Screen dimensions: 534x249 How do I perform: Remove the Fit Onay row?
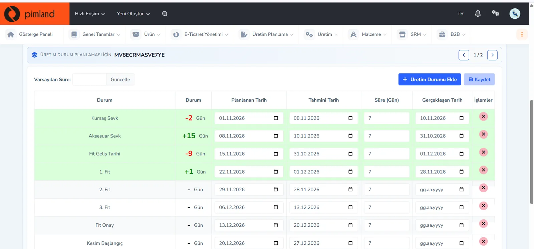point(483,224)
